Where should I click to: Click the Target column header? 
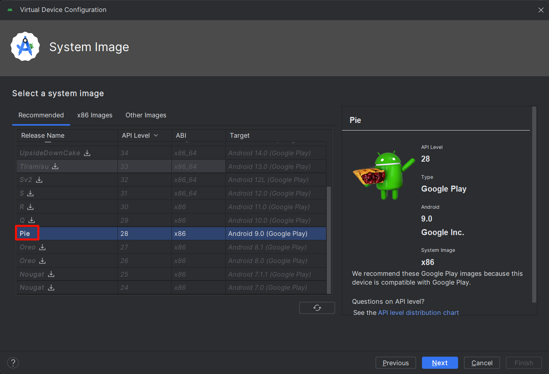(278, 135)
